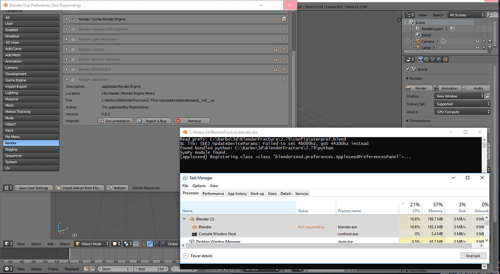The image size is (500, 274).
Task: Click End task in Task Manager
Action: pos(473,256)
